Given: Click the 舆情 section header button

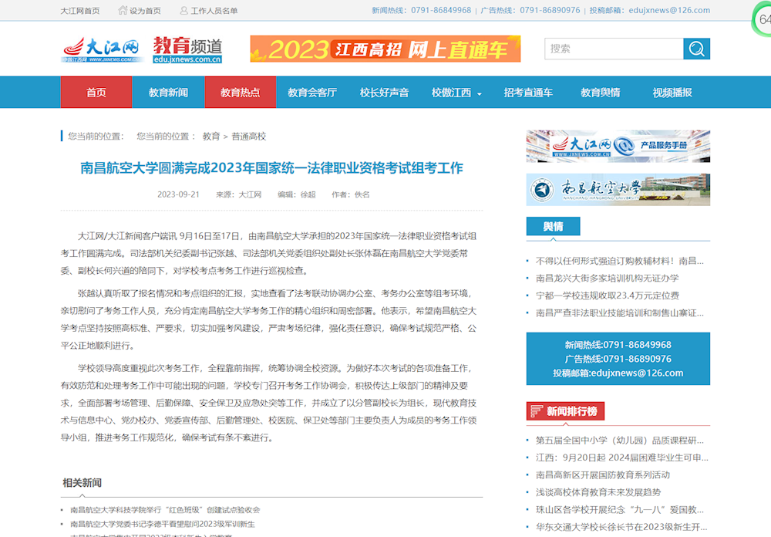Looking at the screenshot, I should coord(553,227).
